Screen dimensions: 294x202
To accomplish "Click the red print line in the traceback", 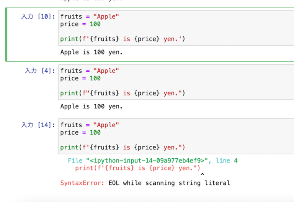I will (x=137, y=168).
